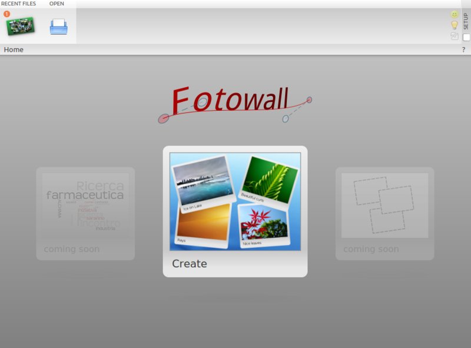The width and height of the screenshot is (471, 348).
Task: Click the OPEN section label
Action: [x=57, y=4]
